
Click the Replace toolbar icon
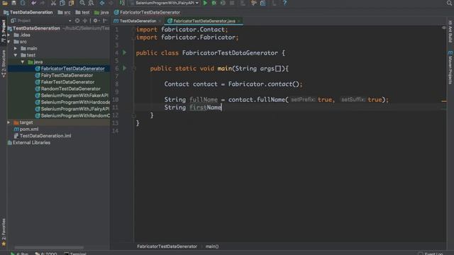coord(91,3)
